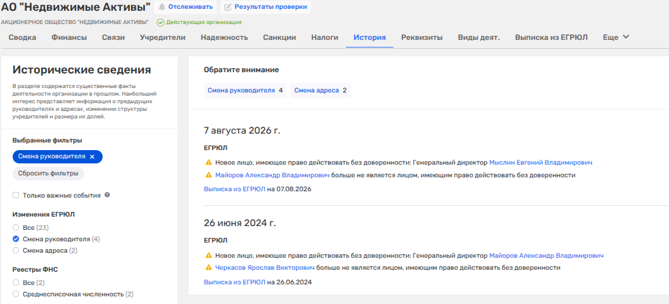Switch to the Учредители tab
Image resolution: width=669 pixels, height=304 pixels.
(x=163, y=37)
